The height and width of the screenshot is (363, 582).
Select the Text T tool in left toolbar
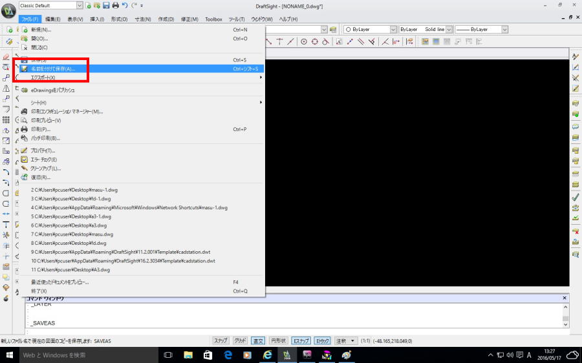(6, 224)
